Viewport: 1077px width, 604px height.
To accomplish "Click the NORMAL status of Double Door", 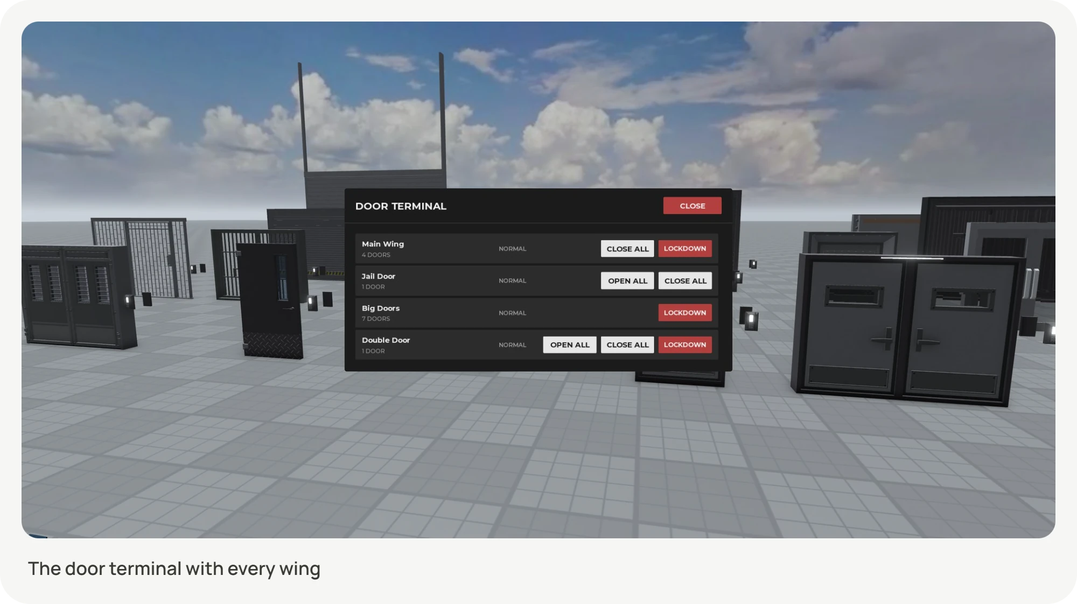I will tap(512, 345).
